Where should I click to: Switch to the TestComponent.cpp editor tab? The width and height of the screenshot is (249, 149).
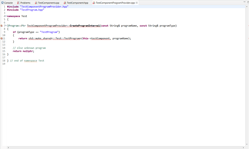pyautogui.click(x=47, y=3)
